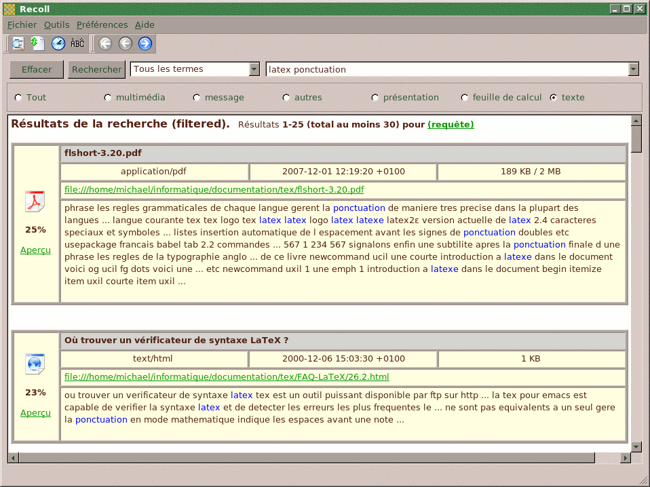Click in the "latex ponctuation" search field
This screenshot has height=487, width=650.
[446, 69]
